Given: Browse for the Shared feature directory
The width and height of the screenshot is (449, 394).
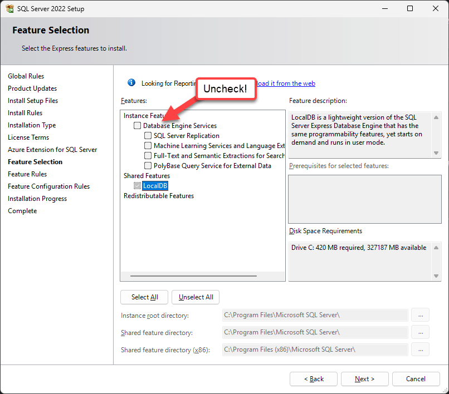Looking at the screenshot, I should click(x=421, y=332).
